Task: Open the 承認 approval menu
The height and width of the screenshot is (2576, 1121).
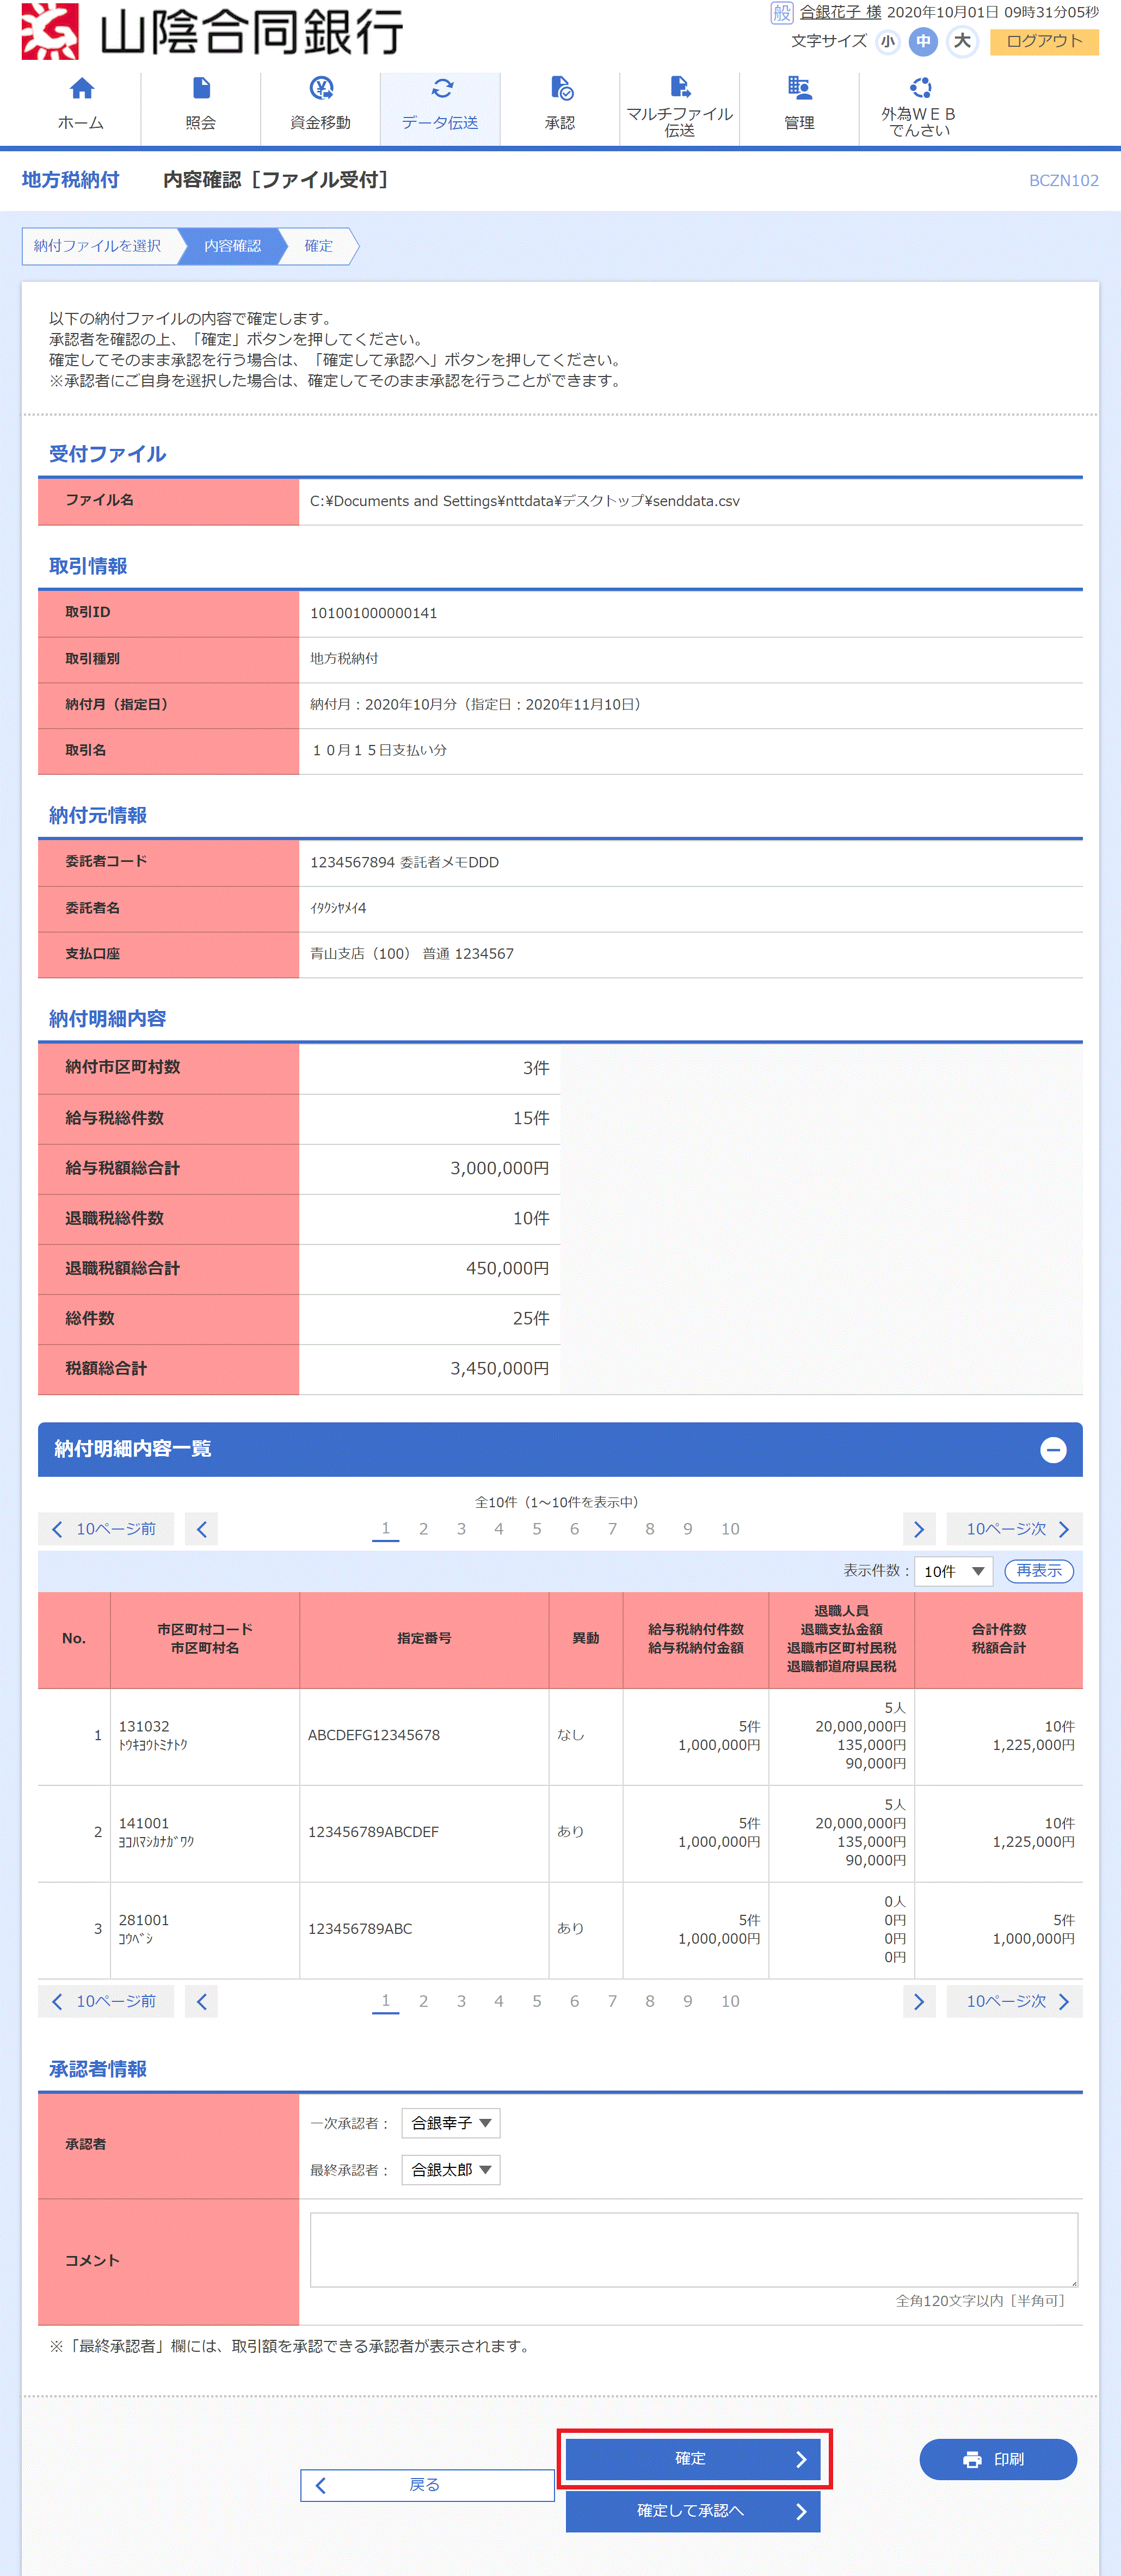Action: (560, 108)
